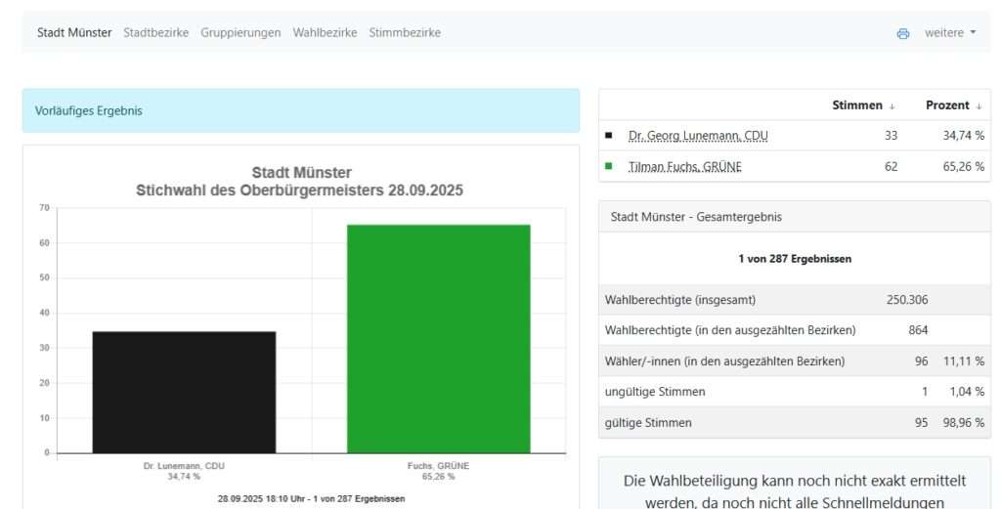Click the chart title 'Stichwahl des Oberbürgermeisters'
This screenshot has height=509, width=1001.
click(299, 191)
